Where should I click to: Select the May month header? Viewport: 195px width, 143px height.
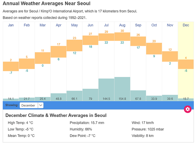[74, 25]
